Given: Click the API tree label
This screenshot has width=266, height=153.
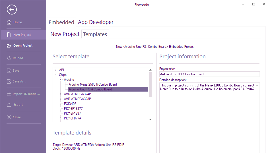Looking at the screenshot, I should tap(61, 70).
